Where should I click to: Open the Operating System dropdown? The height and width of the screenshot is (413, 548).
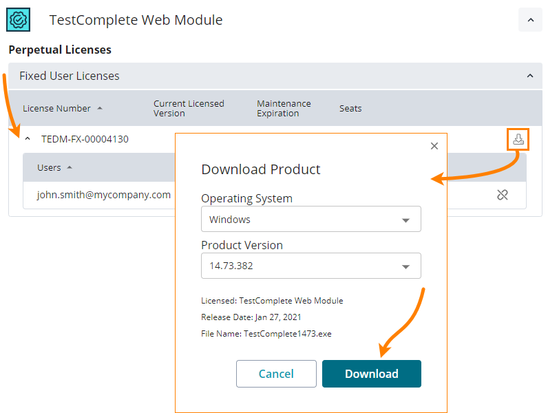tap(310, 220)
